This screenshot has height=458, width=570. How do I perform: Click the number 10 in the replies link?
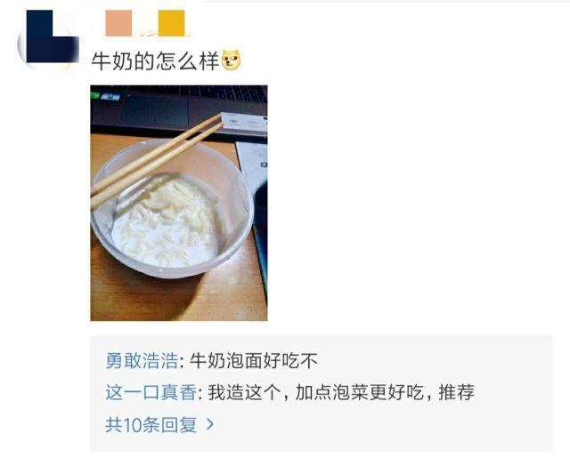pos(133,424)
